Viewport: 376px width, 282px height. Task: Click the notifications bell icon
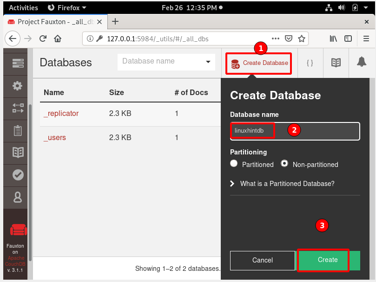tap(362, 63)
